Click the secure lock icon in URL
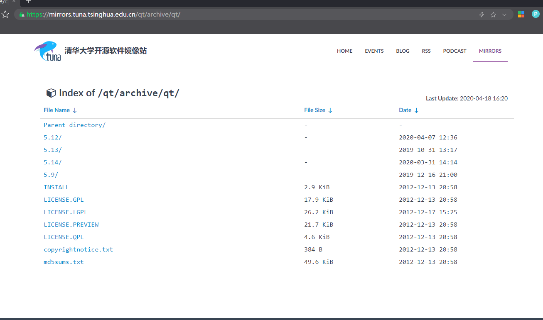The width and height of the screenshot is (543, 320). (22, 15)
